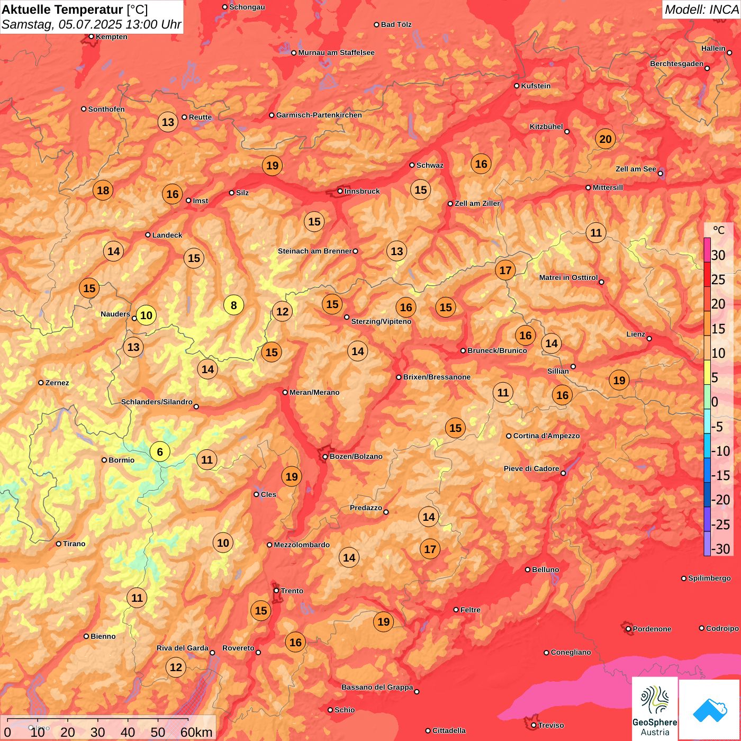Viewport: 741px width, 741px height.
Task: Click the orange 15 °C legend swatch
Action: (707, 323)
